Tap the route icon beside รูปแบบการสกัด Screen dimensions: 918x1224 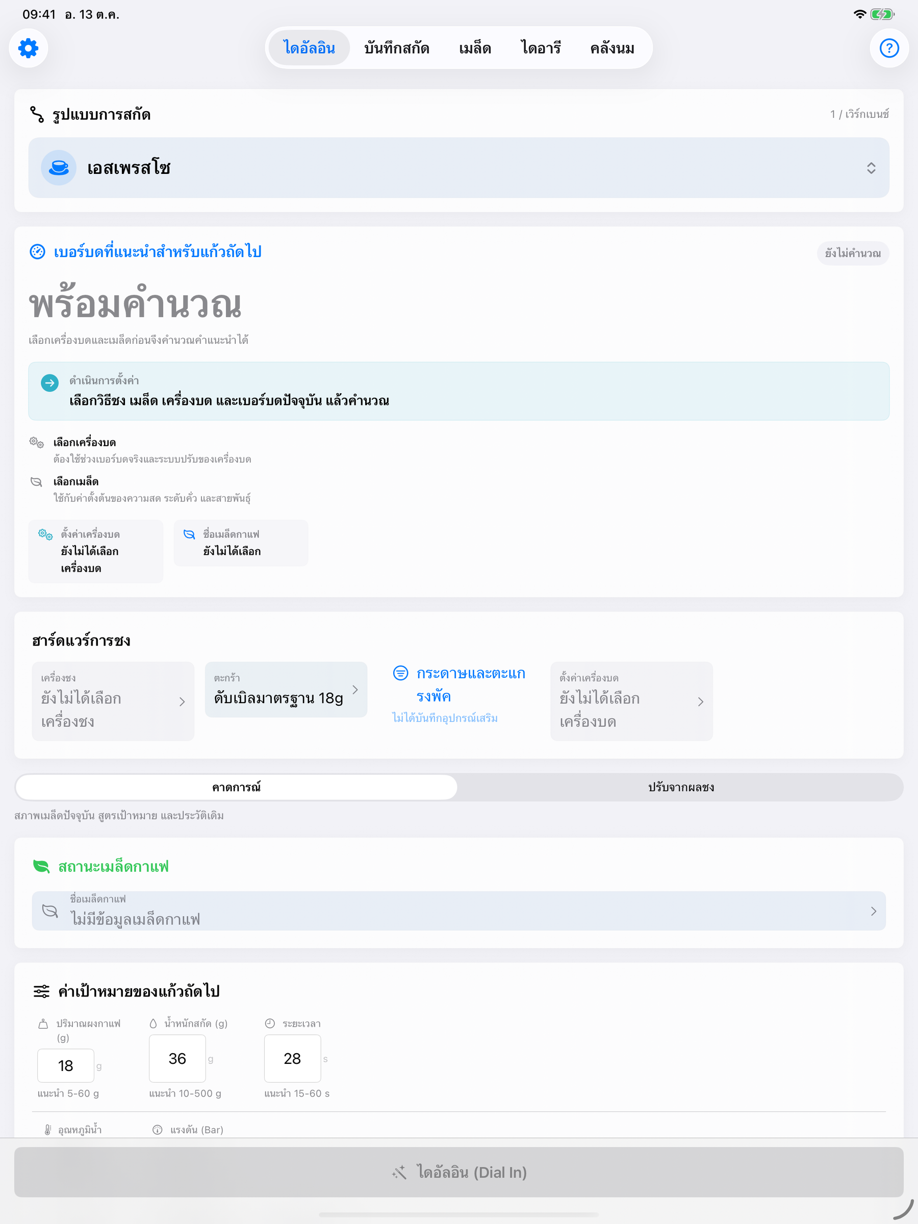click(37, 115)
